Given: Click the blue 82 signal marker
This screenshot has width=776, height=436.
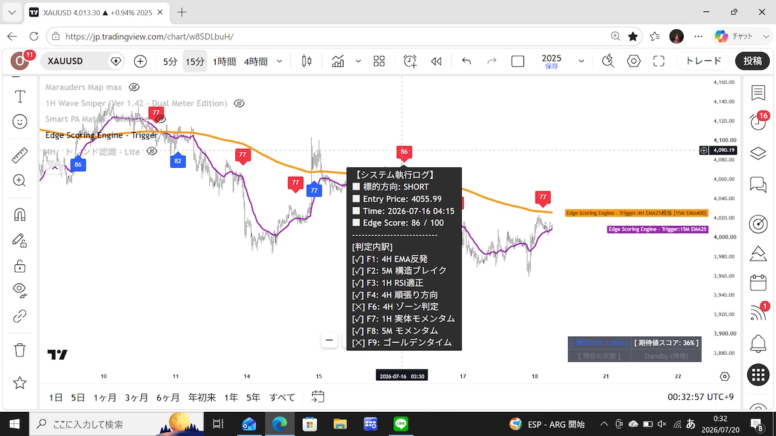Looking at the screenshot, I should 177,161.
